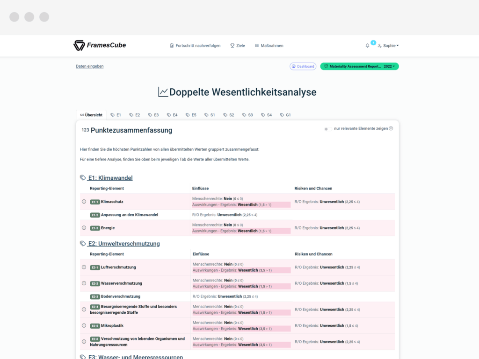Click Auswirkungen result bar in Luftverschmutzung row
Image resolution: width=479 pixels, height=359 pixels.
[x=241, y=270]
